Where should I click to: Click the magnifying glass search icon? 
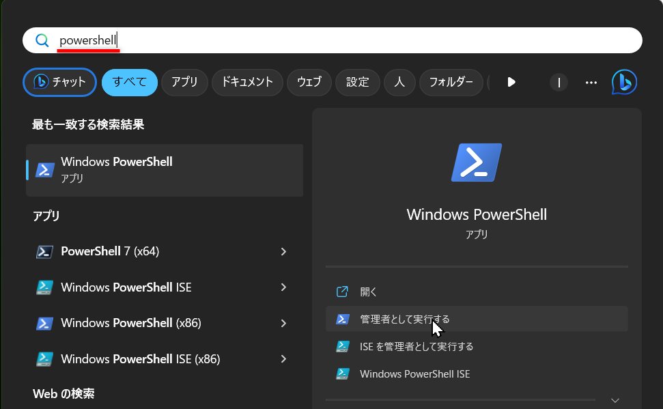(41, 40)
